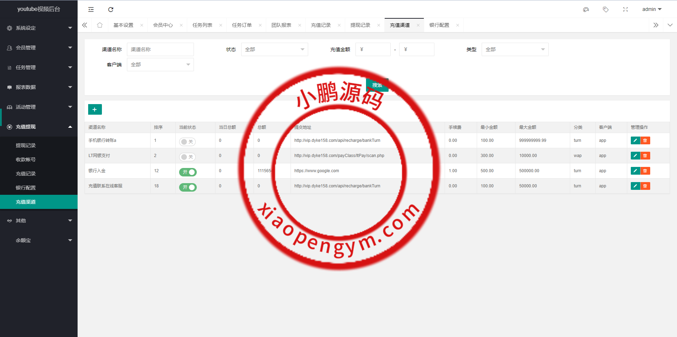
Task: Turn off the 银行入金 status switch
Action: pyautogui.click(x=188, y=172)
